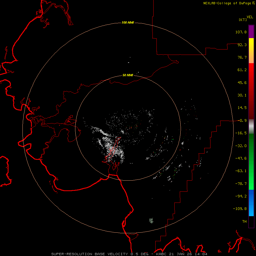Click the 61.2 legend value
This screenshot has width=256, height=256.
(242, 70)
